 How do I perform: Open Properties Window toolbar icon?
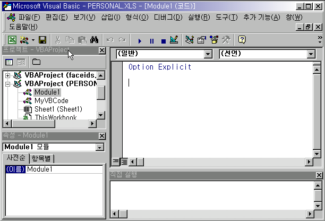tap(202, 40)
